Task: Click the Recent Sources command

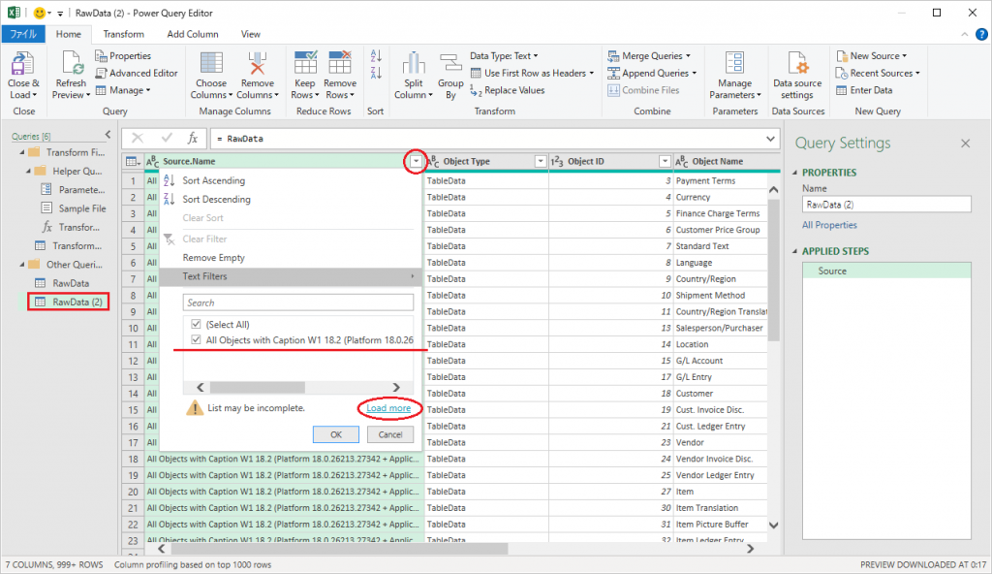Action: pyautogui.click(x=878, y=73)
